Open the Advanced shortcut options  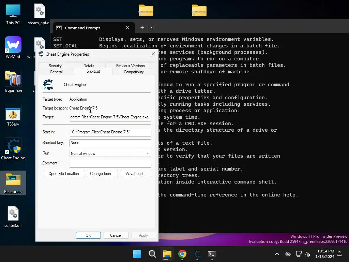click(x=136, y=174)
